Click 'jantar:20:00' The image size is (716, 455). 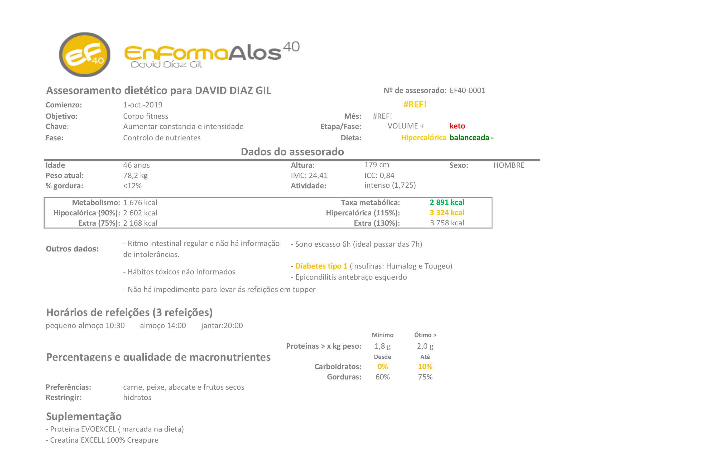coord(222,326)
